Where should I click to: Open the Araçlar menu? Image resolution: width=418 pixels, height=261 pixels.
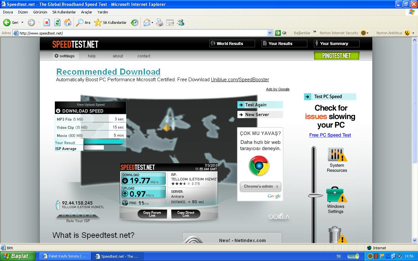pyautogui.click(x=87, y=12)
